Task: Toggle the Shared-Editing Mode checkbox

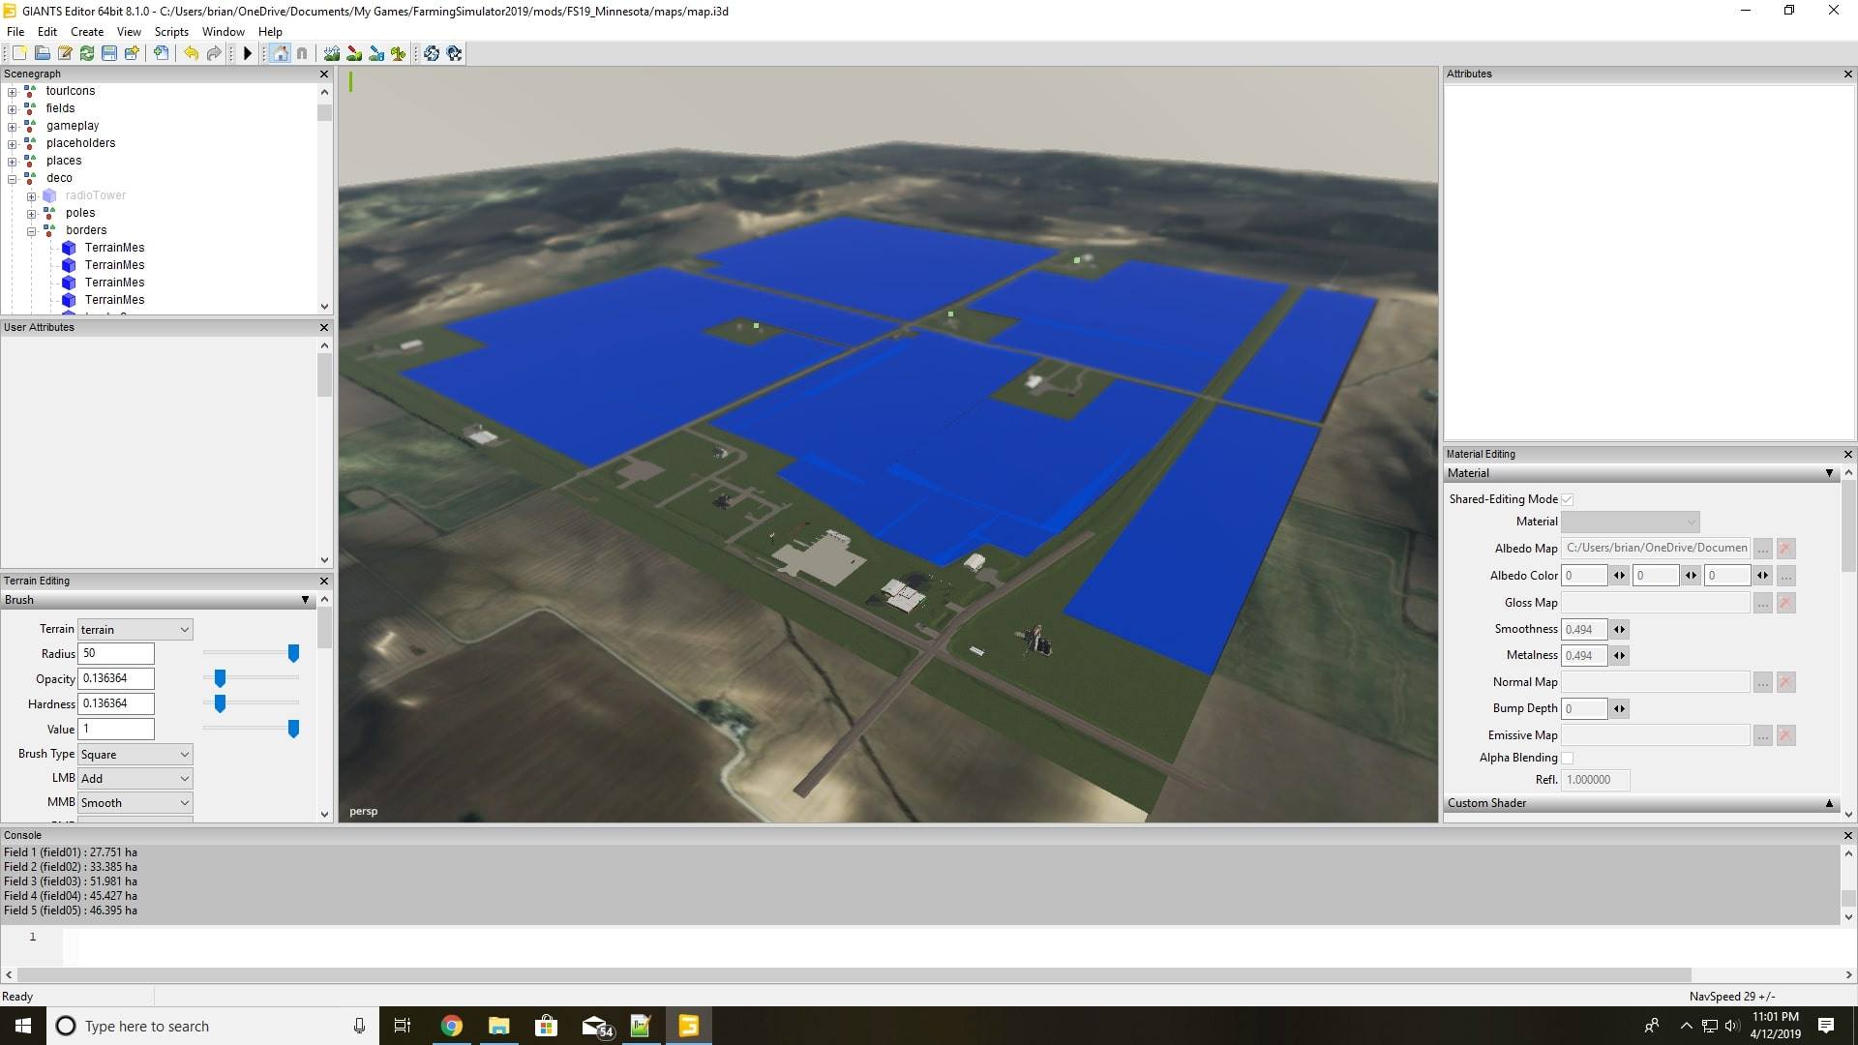Action: click(1567, 499)
